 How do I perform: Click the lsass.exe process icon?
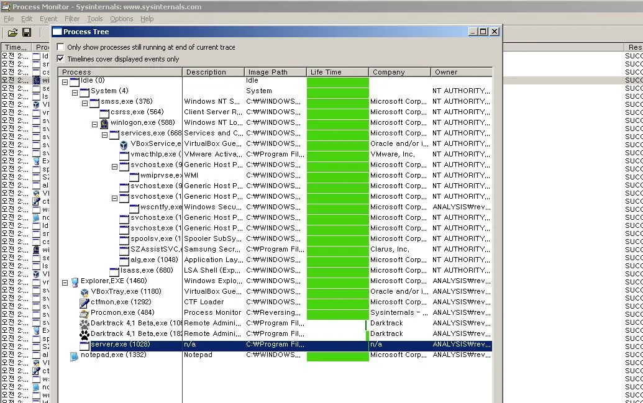coord(114,271)
